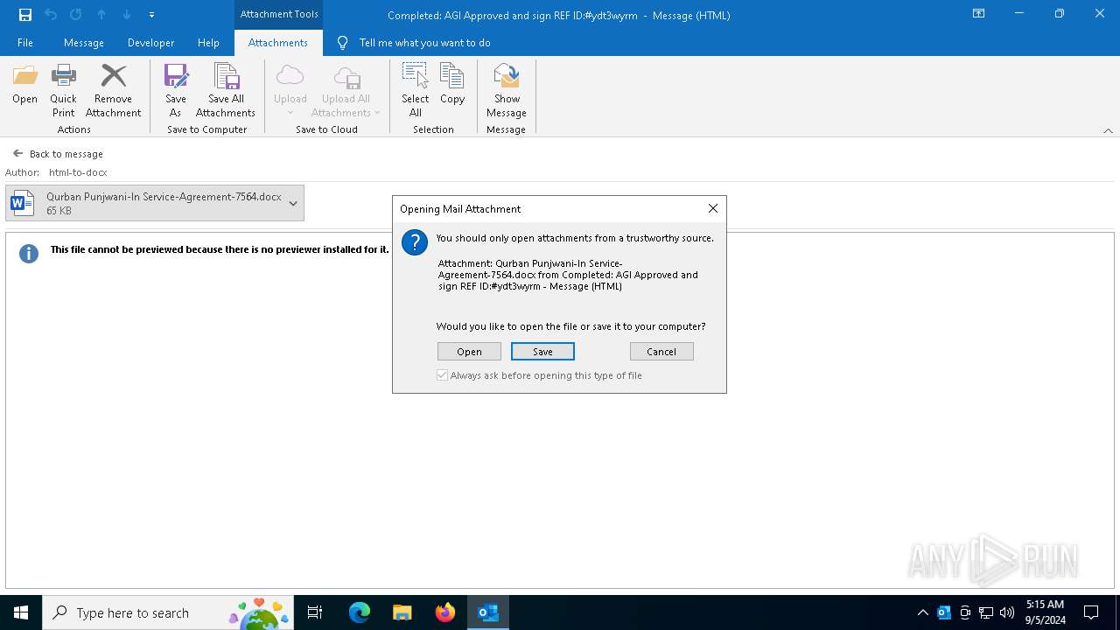1120x630 pixels.
Task: Click the lightbulb Tell me icon
Action: coord(342,43)
